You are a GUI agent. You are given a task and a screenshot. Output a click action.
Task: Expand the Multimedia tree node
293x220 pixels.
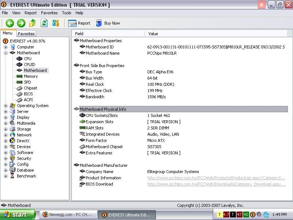(5, 123)
